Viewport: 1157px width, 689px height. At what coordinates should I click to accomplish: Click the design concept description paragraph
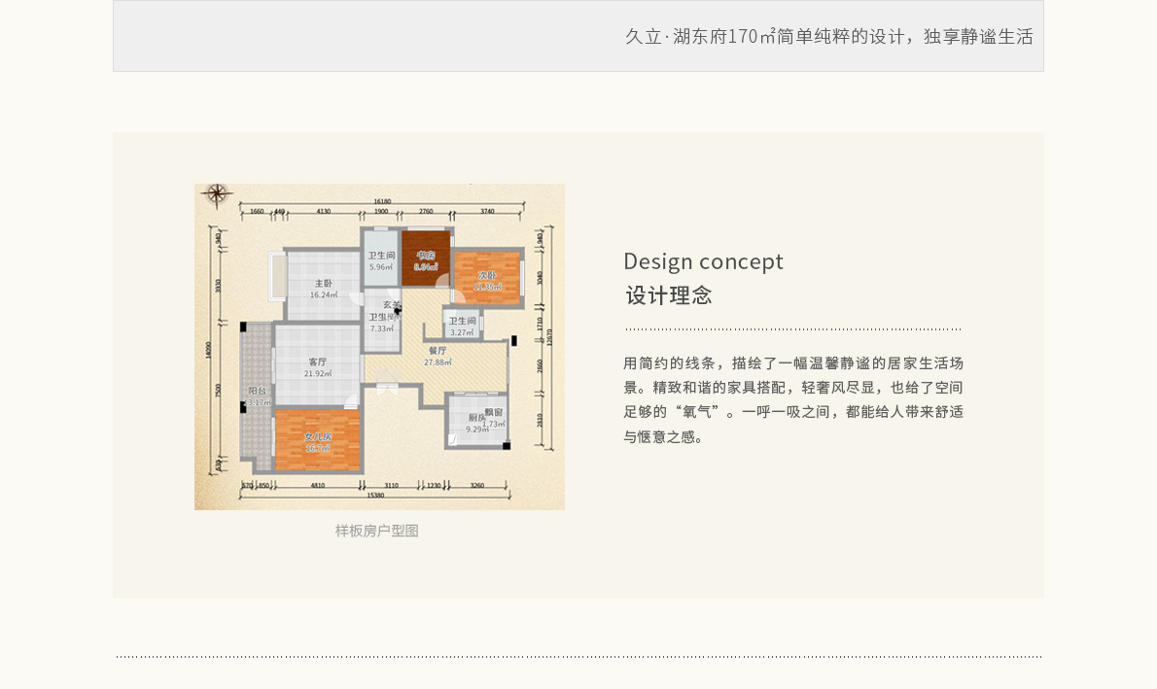pyautogui.click(x=793, y=399)
